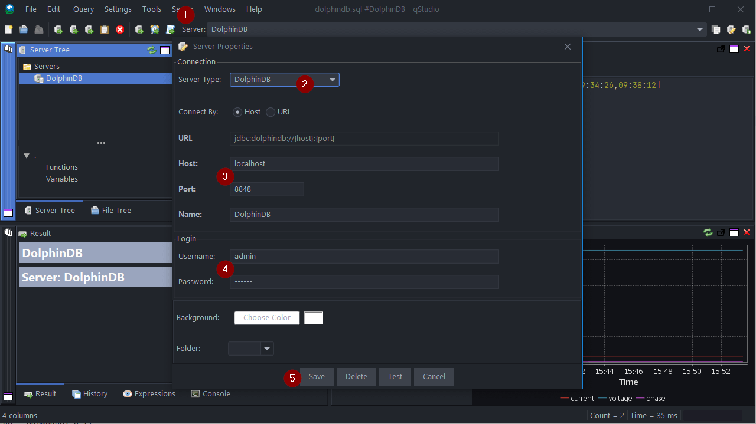Click the white background color swatch
This screenshot has width=756, height=424.
[314, 318]
